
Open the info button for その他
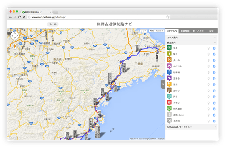tap(214, 121)
